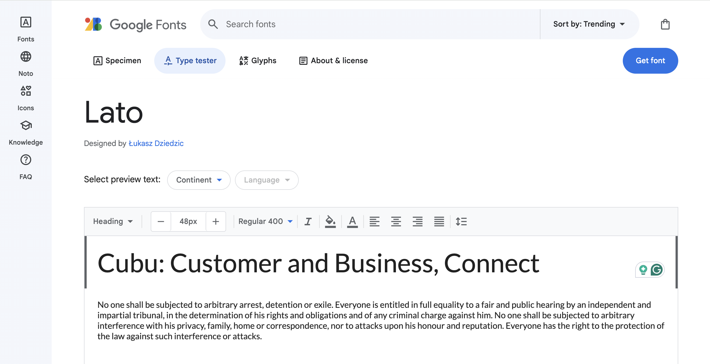
Task: Click the Get font button
Action: (x=650, y=60)
